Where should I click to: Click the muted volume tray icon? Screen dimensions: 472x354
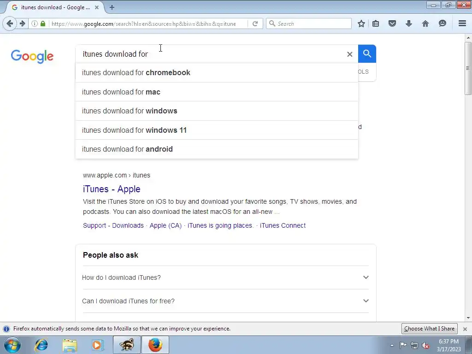tap(425, 346)
